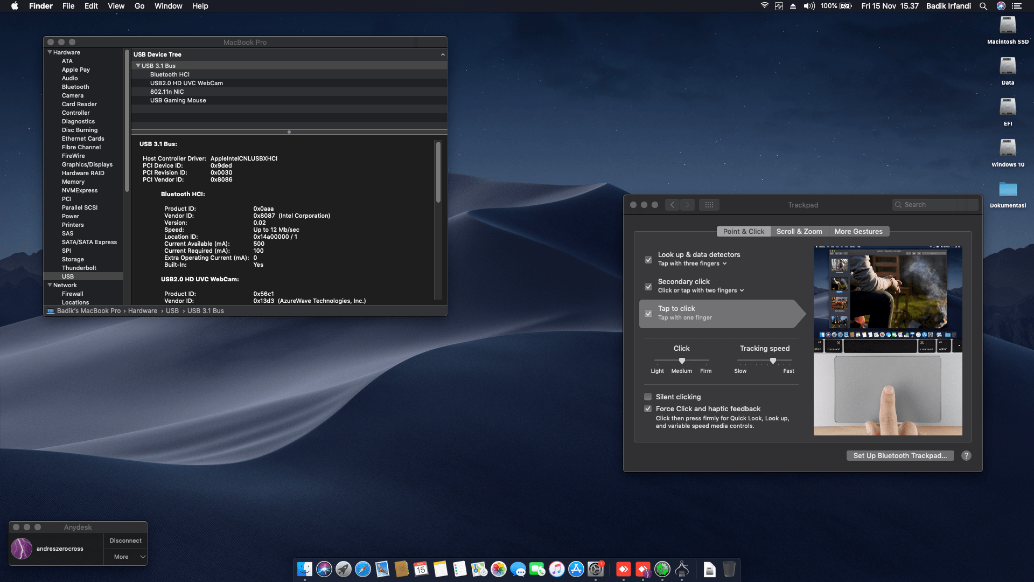Viewport: 1034px width, 582px height.
Task: Click the Show All grid icon in Trackpad
Action: [709, 205]
